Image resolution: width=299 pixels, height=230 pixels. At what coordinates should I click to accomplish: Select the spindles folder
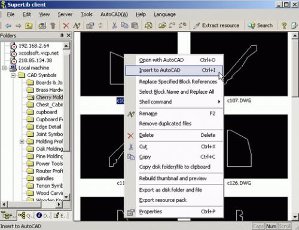(45, 179)
